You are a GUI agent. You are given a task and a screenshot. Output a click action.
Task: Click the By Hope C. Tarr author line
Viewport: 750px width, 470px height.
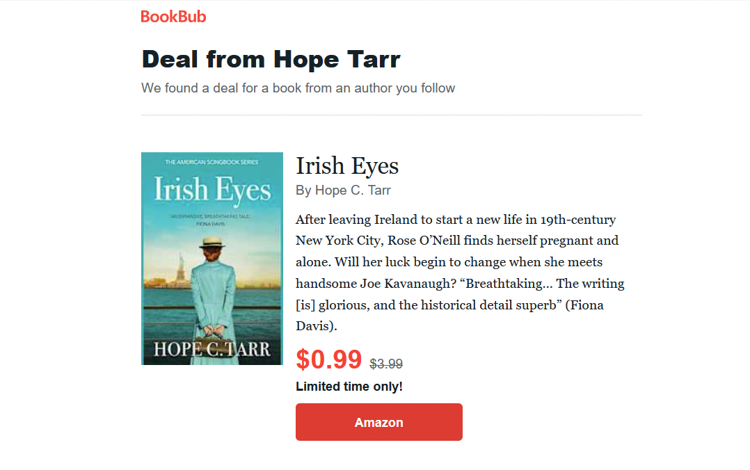pyautogui.click(x=343, y=191)
